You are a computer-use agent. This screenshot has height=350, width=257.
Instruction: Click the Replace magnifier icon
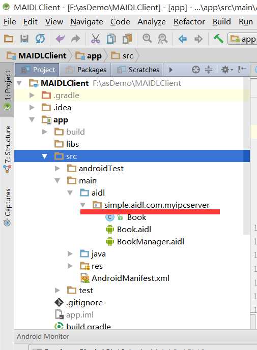[163, 39]
